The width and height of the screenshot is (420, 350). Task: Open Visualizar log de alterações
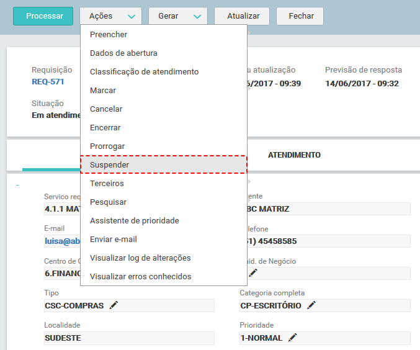coord(140,258)
